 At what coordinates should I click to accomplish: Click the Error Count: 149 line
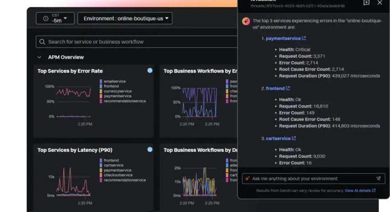pyautogui.click(x=297, y=113)
